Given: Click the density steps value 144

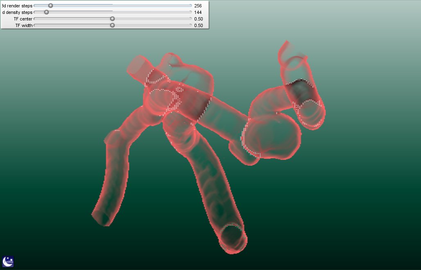Looking at the screenshot, I should pos(198,12).
